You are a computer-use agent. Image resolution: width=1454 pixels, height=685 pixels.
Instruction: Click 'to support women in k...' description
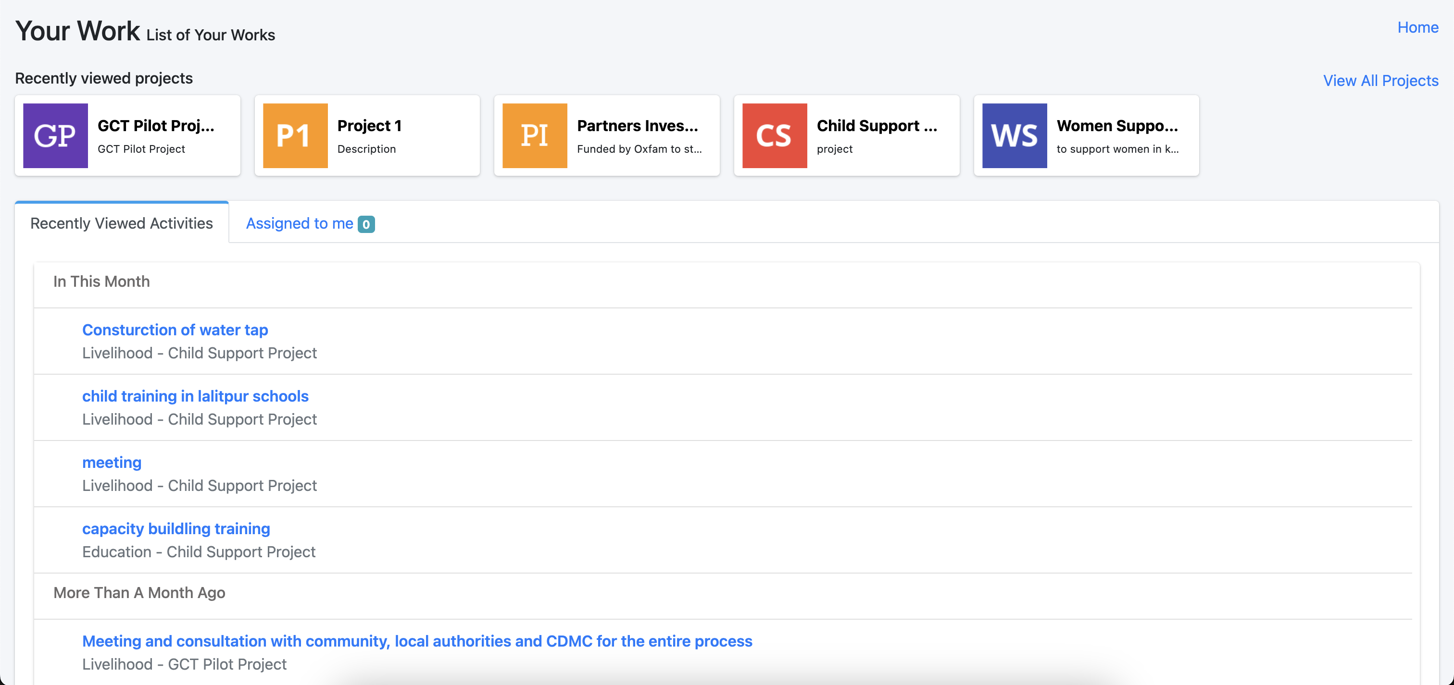coord(1117,149)
